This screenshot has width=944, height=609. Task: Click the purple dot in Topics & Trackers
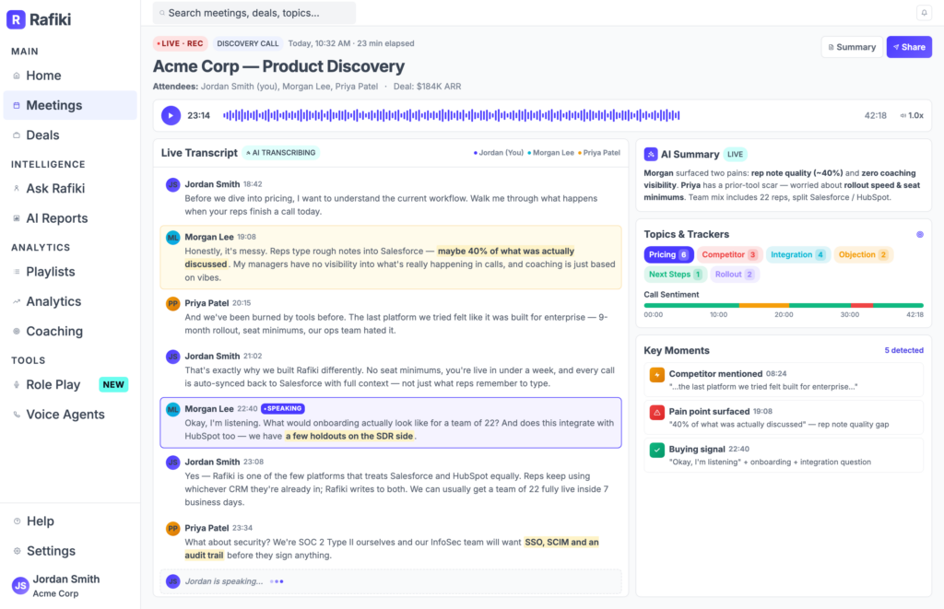920,235
